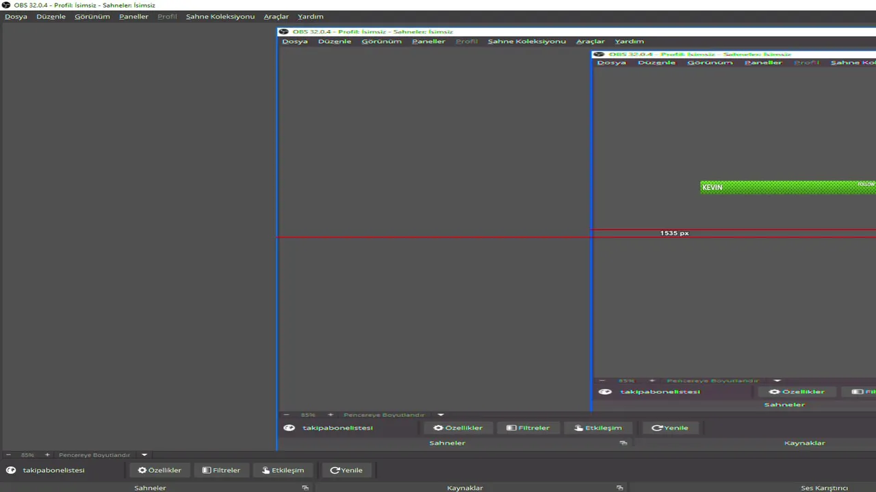Click Yardım in the first nested preview window
This screenshot has width=876, height=492.
[629, 41]
